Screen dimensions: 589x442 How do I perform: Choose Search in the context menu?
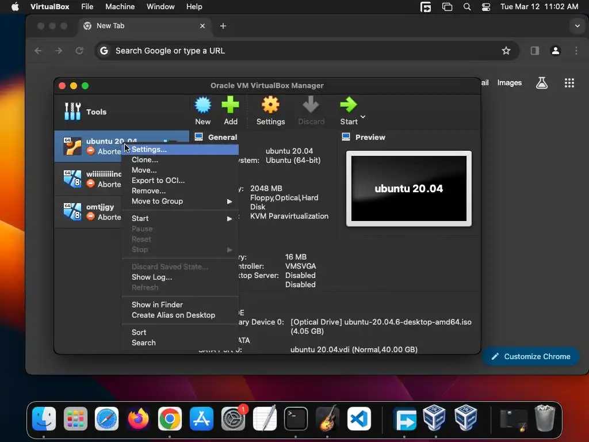[180, 342]
